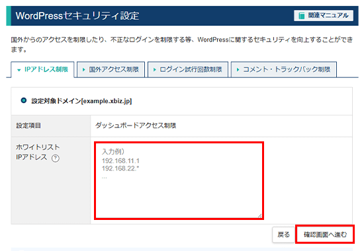Click the ダッシュボードアクセス制限 value text
This screenshot has width=364, height=251.
[x=136, y=126]
